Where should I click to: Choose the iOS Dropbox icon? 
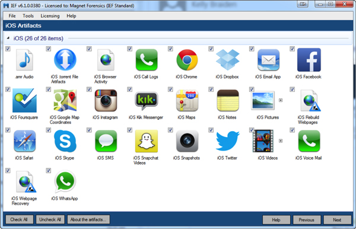pyautogui.click(x=227, y=60)
